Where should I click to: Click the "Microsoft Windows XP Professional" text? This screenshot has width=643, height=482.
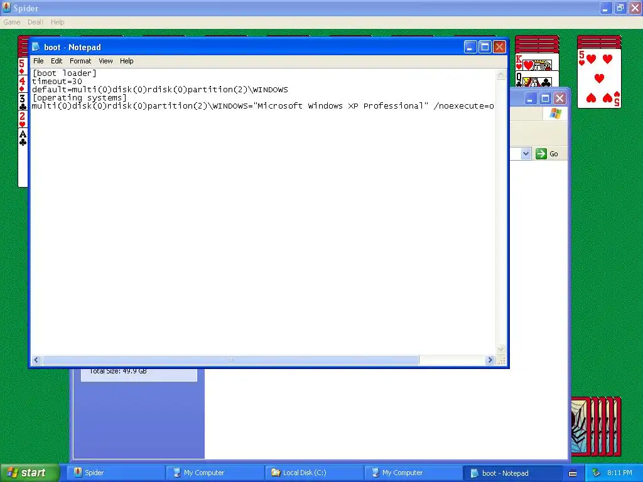(x=340, y=106)
